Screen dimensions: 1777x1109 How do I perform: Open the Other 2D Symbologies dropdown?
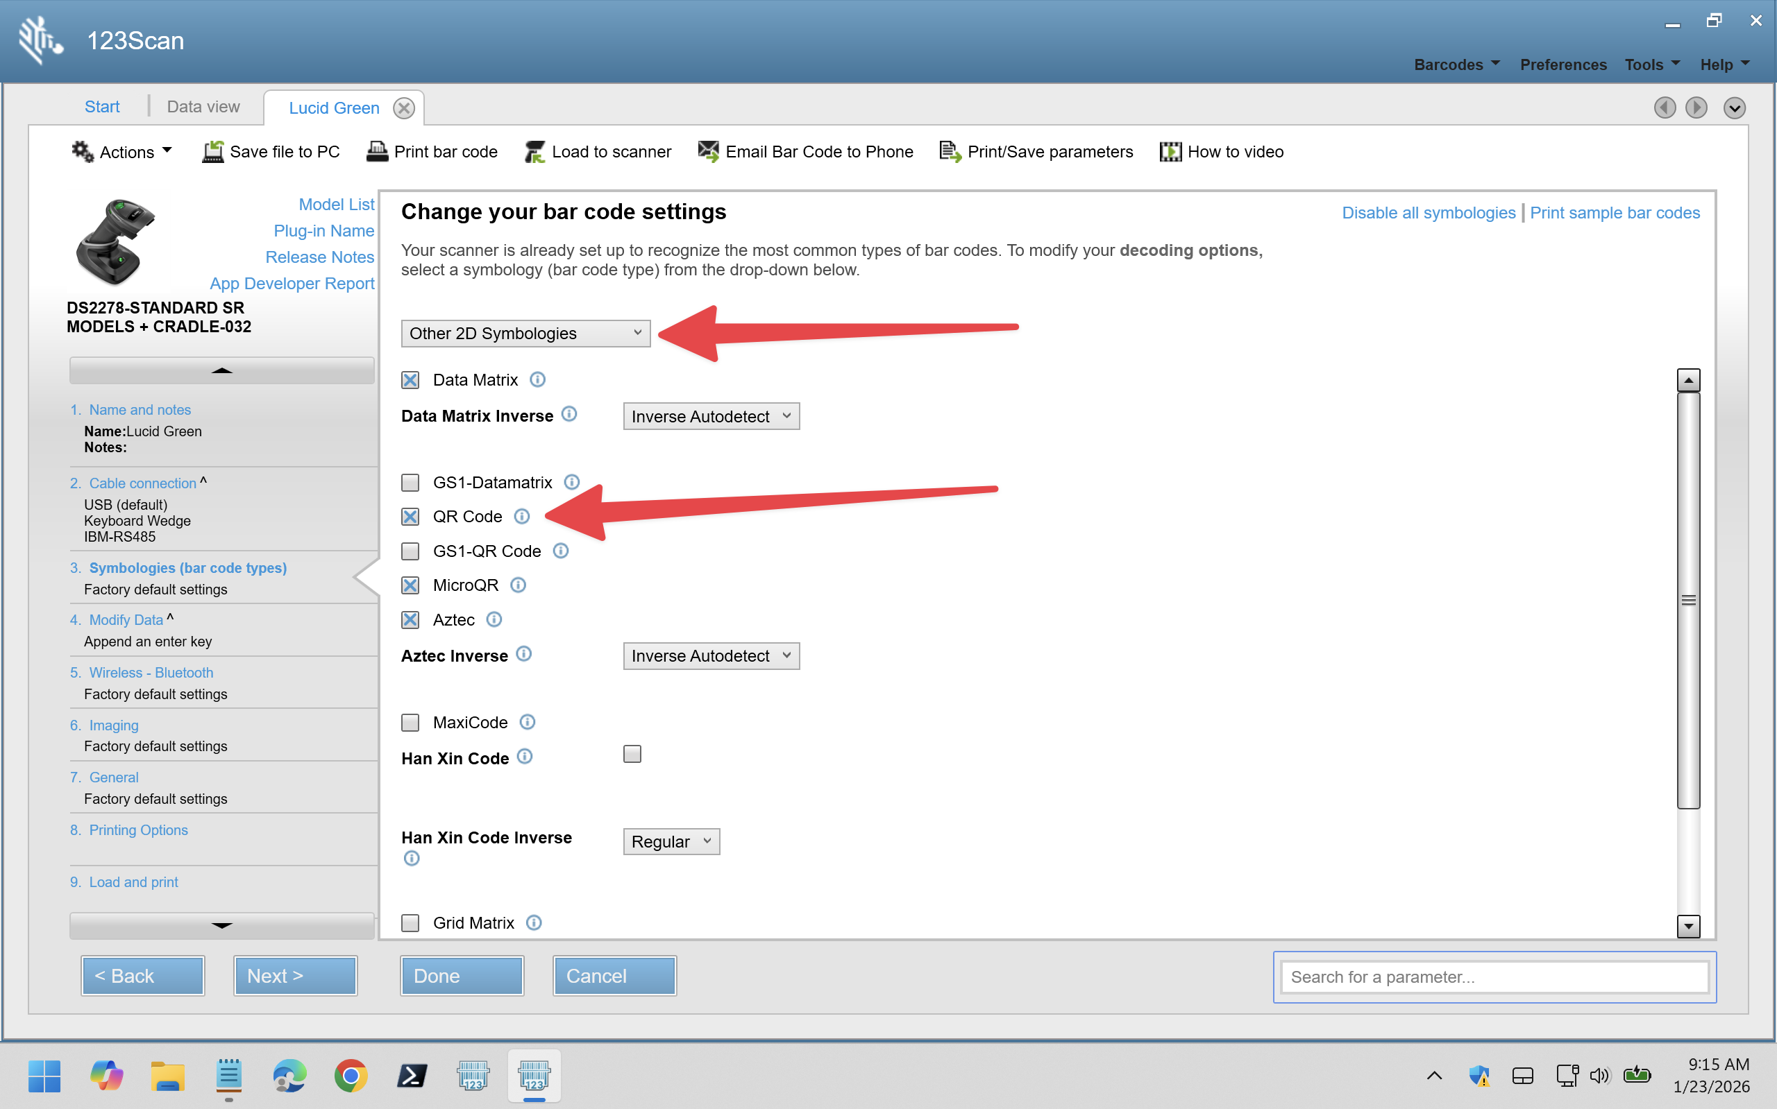point(525,334)
